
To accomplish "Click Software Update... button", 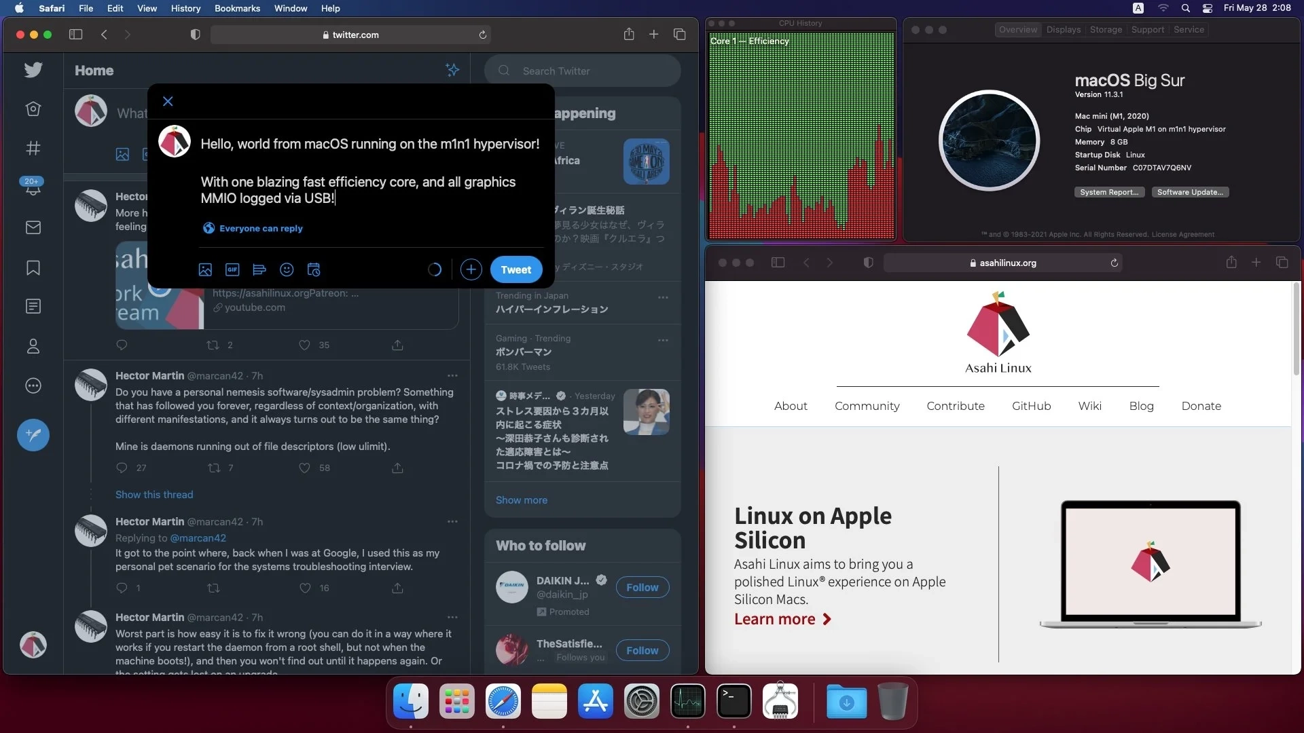I will pyautogui.click(x=1190, y=192).
